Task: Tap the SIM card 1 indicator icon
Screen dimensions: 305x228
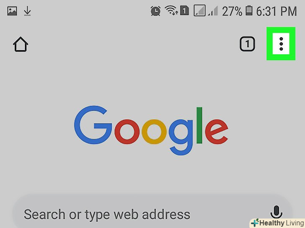Action: tap(184, 11)
